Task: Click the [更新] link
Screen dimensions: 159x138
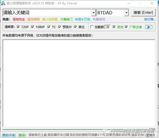Action: coord(22,135)
